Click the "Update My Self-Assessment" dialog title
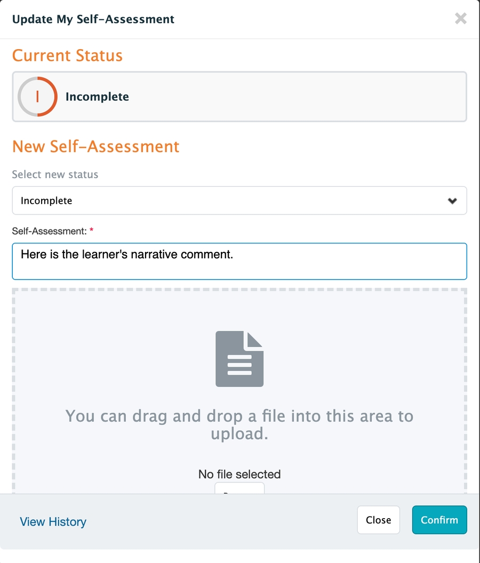 (x=93, y=20)
